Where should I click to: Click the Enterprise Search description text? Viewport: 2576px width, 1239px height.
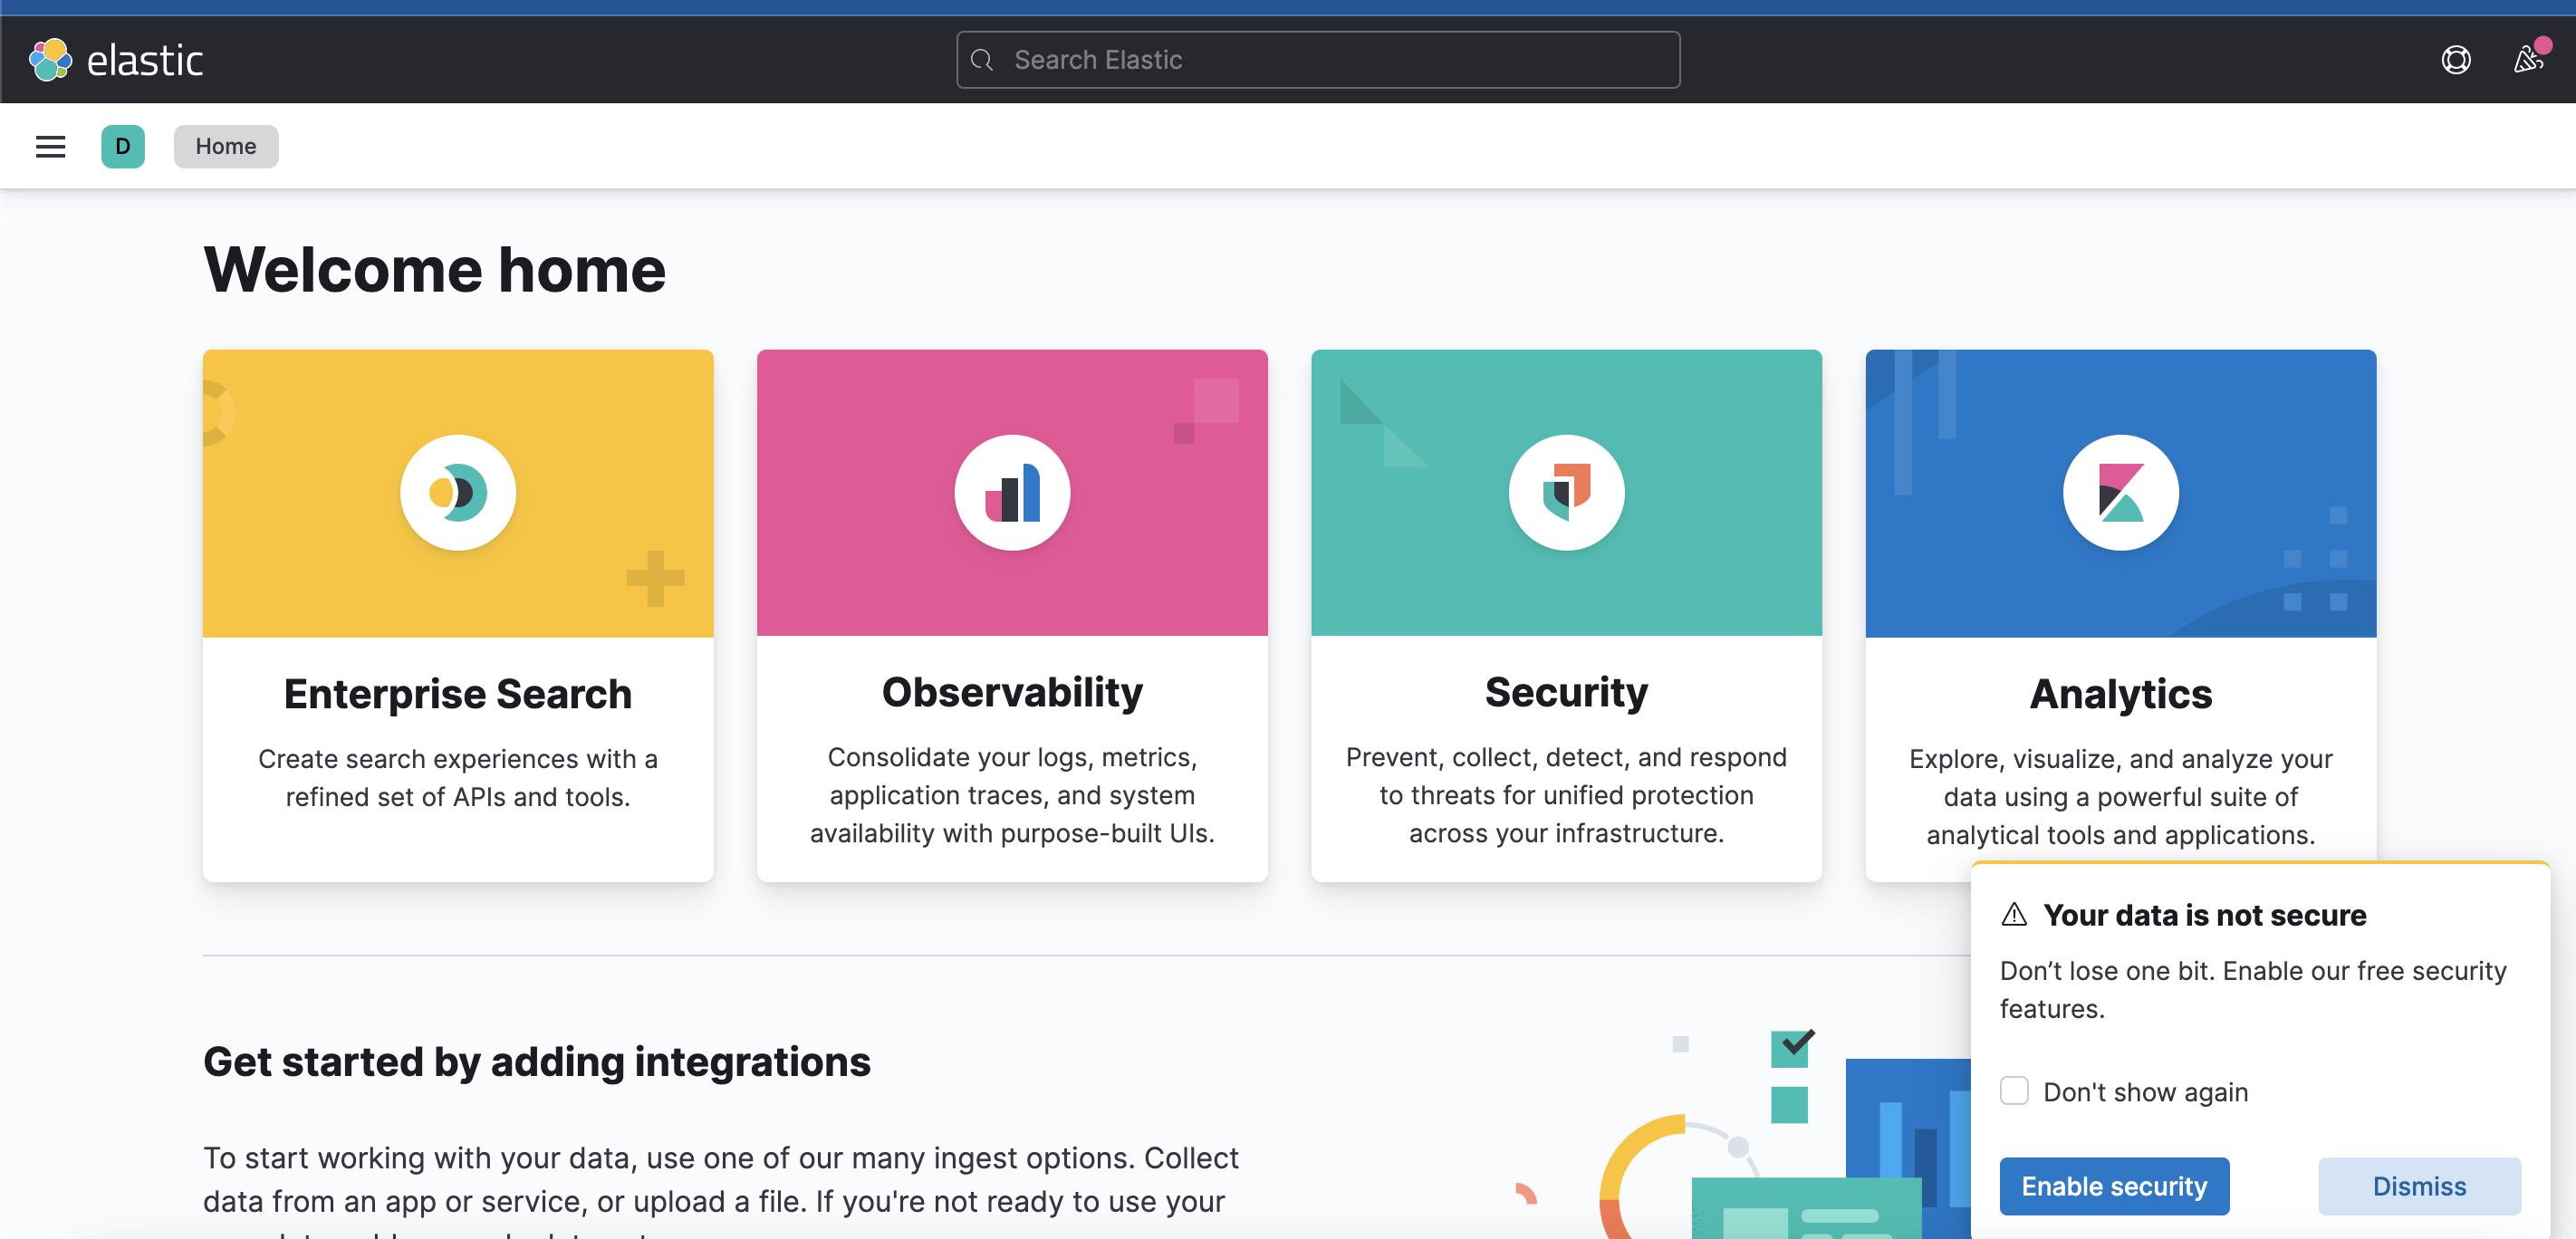click(458, 778)
